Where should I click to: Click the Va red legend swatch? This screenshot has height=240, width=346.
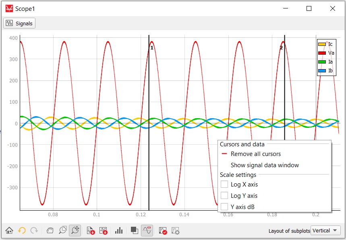322,53
